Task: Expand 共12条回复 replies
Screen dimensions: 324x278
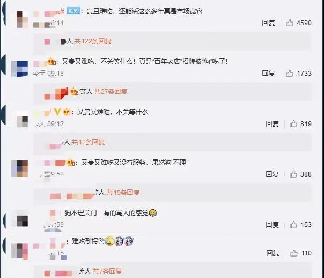Action: [88, 142]
